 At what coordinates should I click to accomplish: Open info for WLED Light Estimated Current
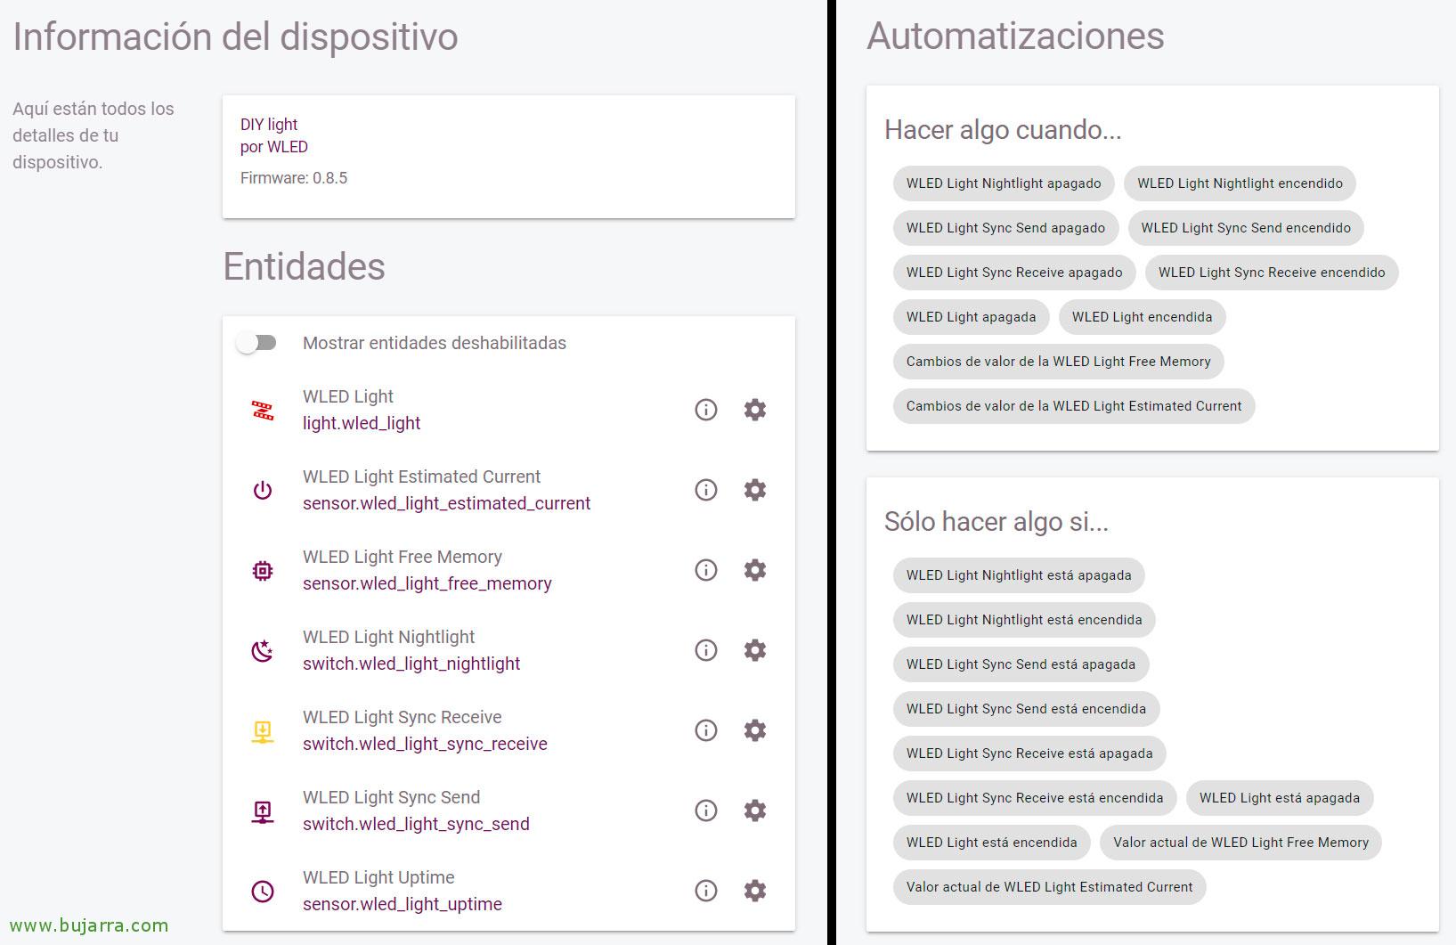(x=706, y=490)
